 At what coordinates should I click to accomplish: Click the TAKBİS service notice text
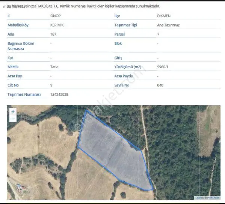83,6
